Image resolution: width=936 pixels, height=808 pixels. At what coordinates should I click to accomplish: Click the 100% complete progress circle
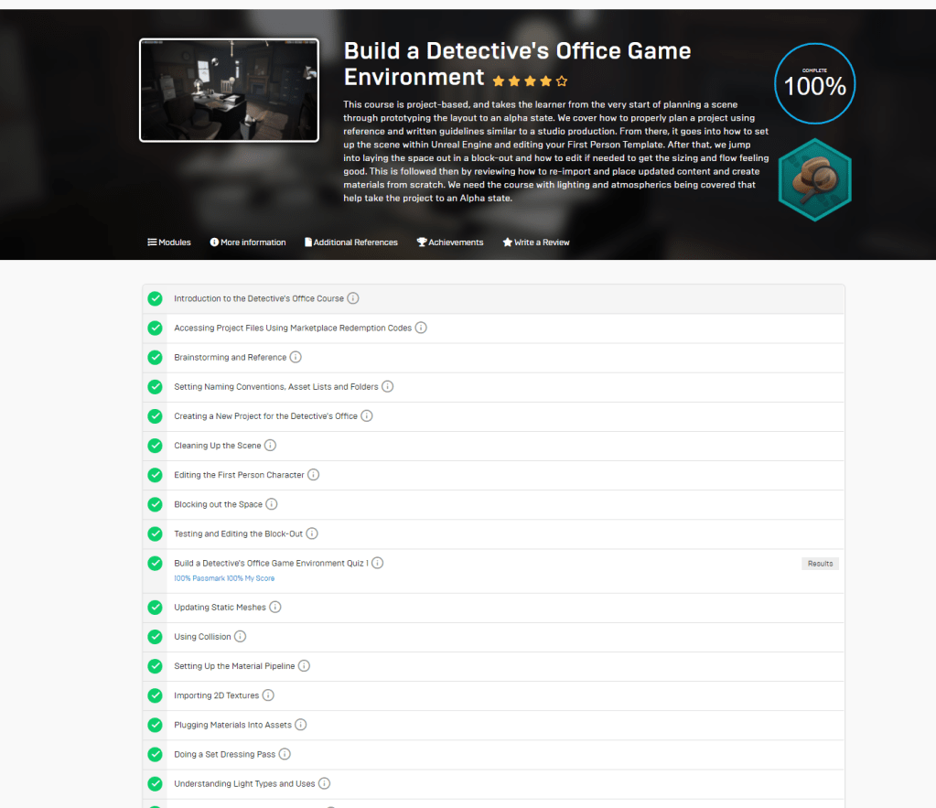pyautogui.click(x=814, y=84)
